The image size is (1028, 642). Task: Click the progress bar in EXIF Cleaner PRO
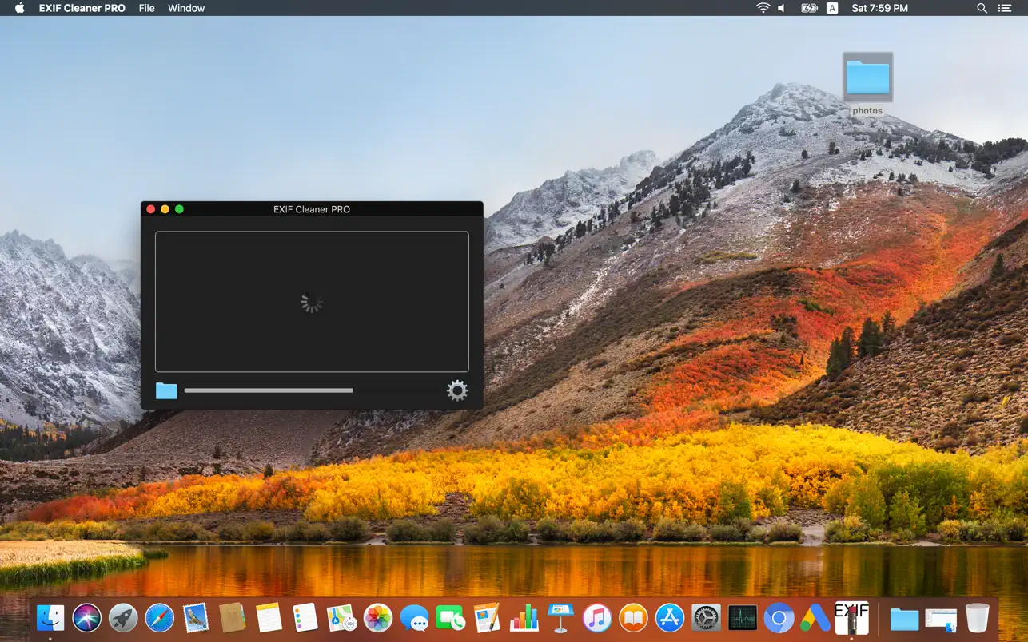tap(269, 390)
